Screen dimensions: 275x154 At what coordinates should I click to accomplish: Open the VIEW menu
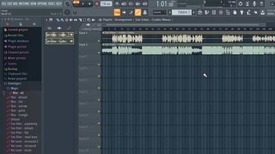click(33, 4)
